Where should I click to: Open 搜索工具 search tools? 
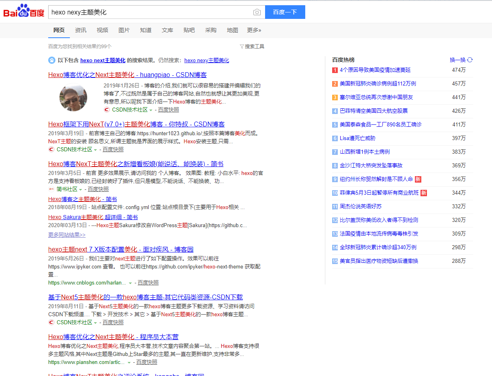pos(255,47)
